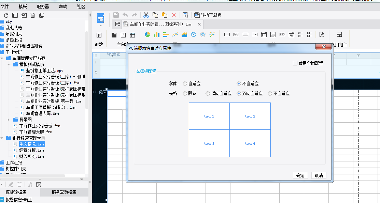Image resolution: width=380 pixels, height=203 pixels.
Task: Click the copy icon in main toolbar
Action: (x=155, y=15)
